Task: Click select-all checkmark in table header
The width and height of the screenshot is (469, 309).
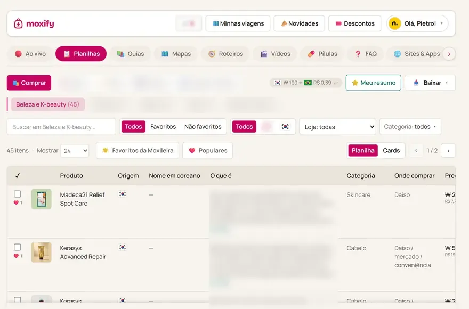Action: (x=18, y=176)
